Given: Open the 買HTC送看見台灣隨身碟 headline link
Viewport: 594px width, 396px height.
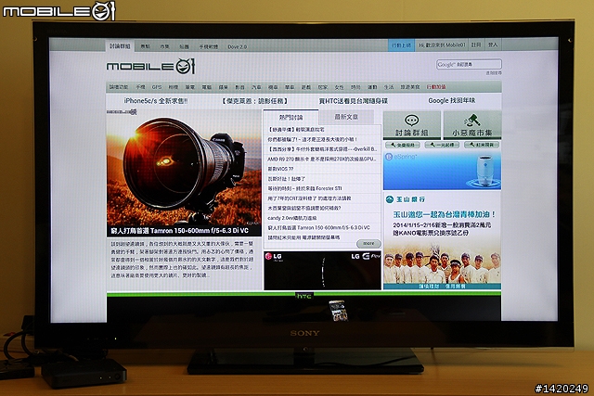Looking at the screenshot, I should (x=354, y=101).
